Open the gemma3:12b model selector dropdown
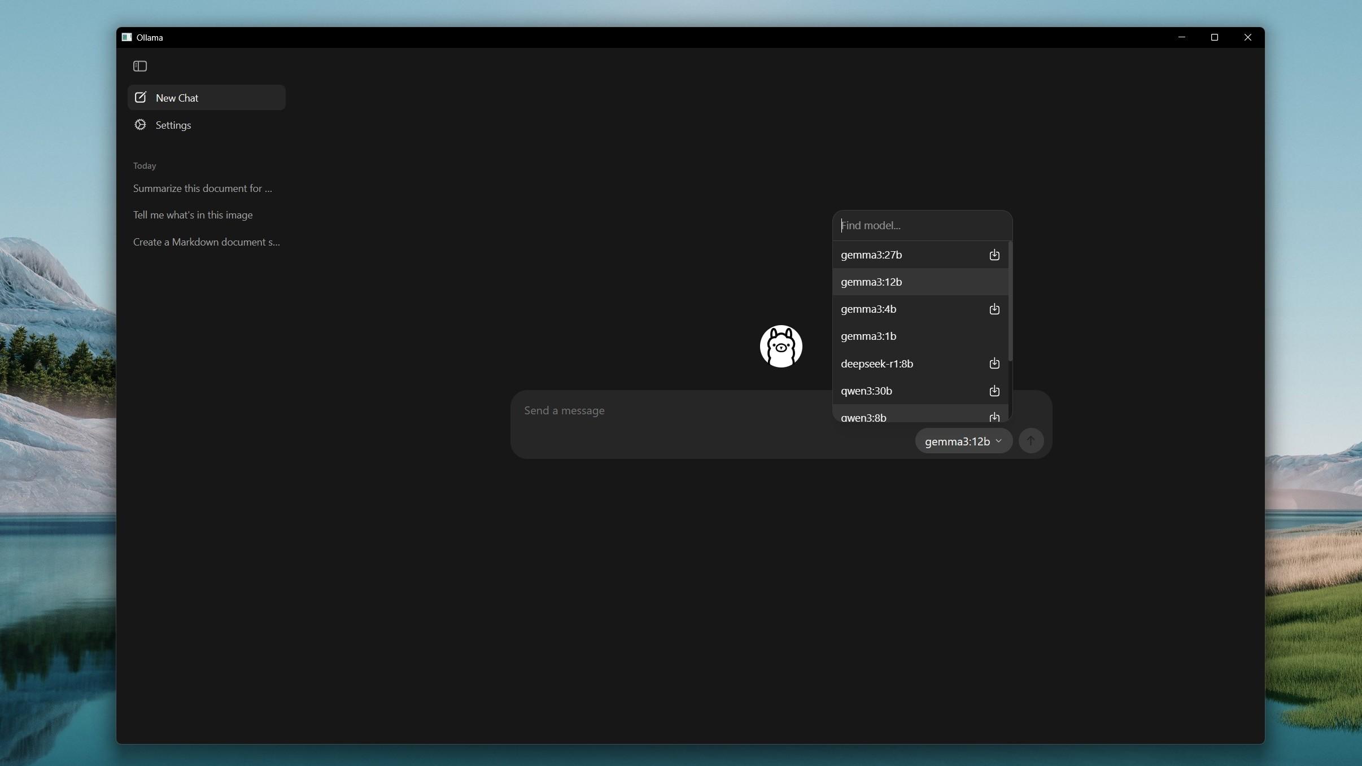Screen dimensions: 1362x766 pos(962,441)
